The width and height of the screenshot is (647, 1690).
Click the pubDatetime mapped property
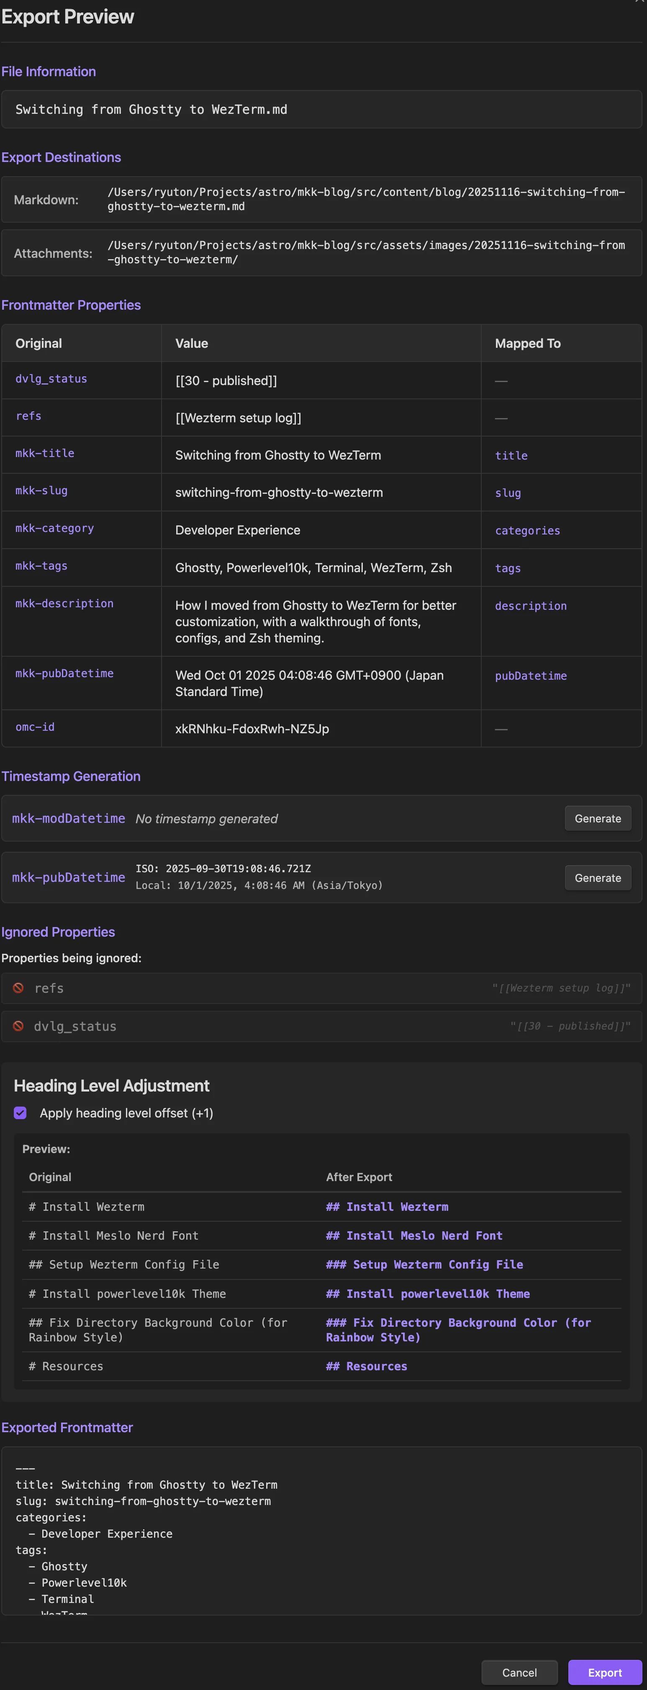[531, 676]
